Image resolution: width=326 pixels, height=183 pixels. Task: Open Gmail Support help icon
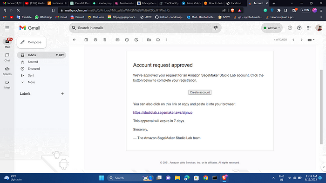pyautogui.click(x=290, y=28)
